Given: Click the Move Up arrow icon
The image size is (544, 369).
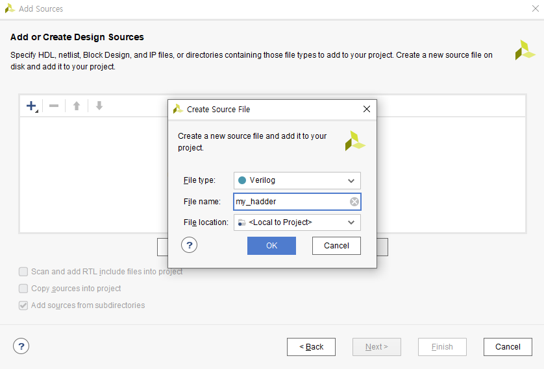Looking at the screenshot, I should [77, 106].
